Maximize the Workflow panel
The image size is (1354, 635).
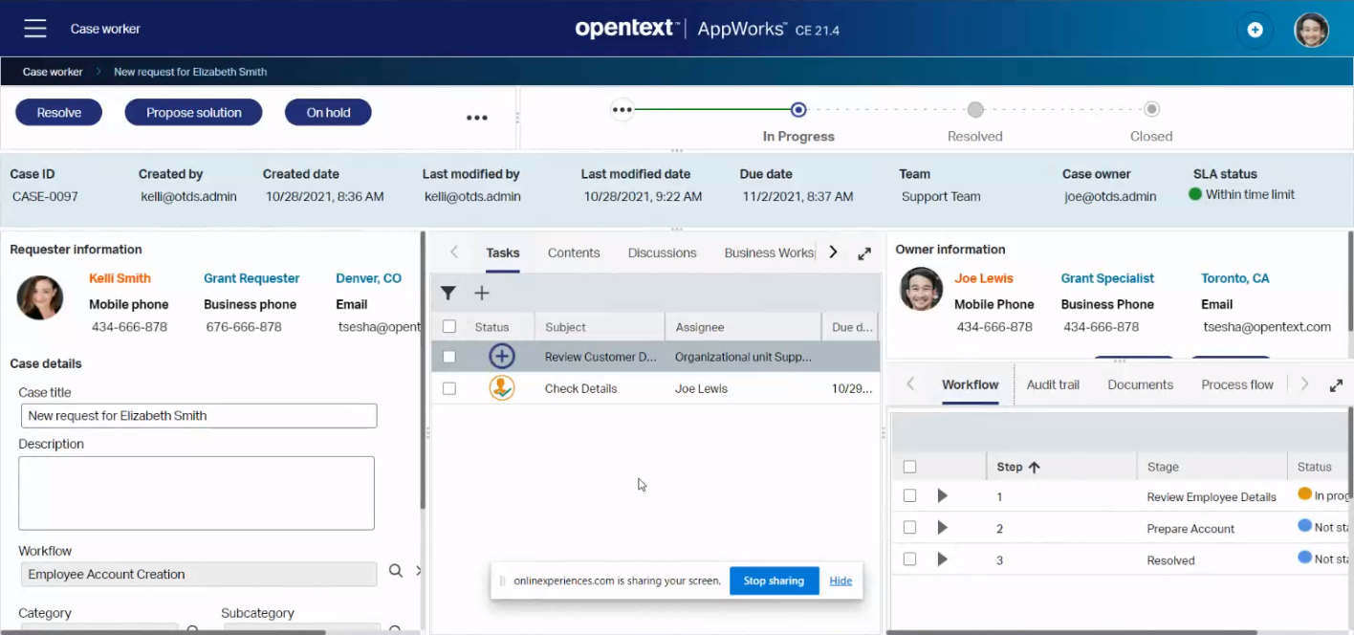tap(1336, 385)
